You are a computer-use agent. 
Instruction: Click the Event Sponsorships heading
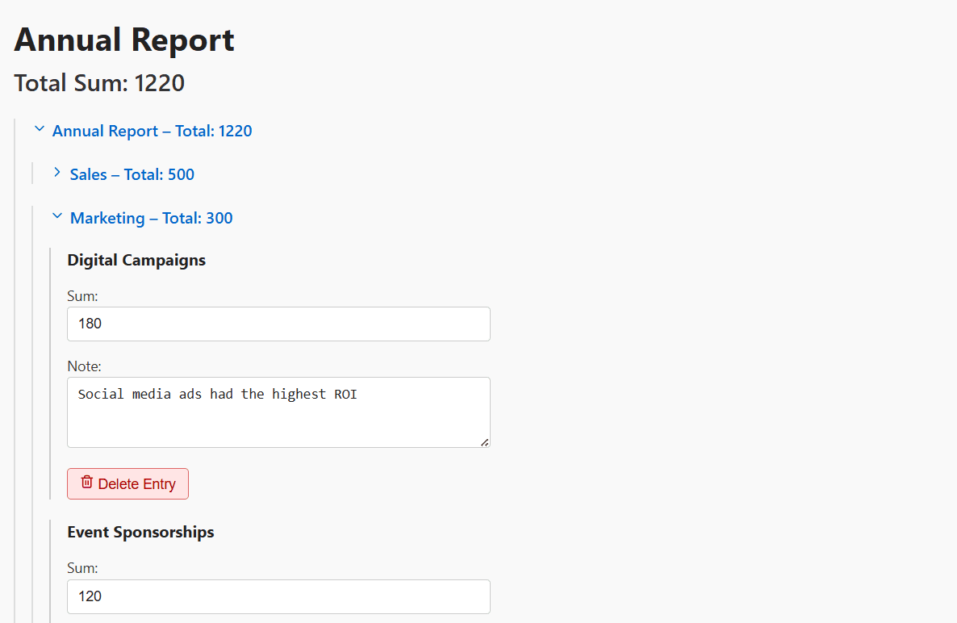coord(140,532)
